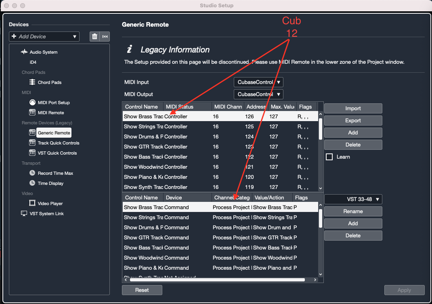Enable the Learn checkbox
The width and height of the screenshot is (432, 304).
[x=329, y=157]
